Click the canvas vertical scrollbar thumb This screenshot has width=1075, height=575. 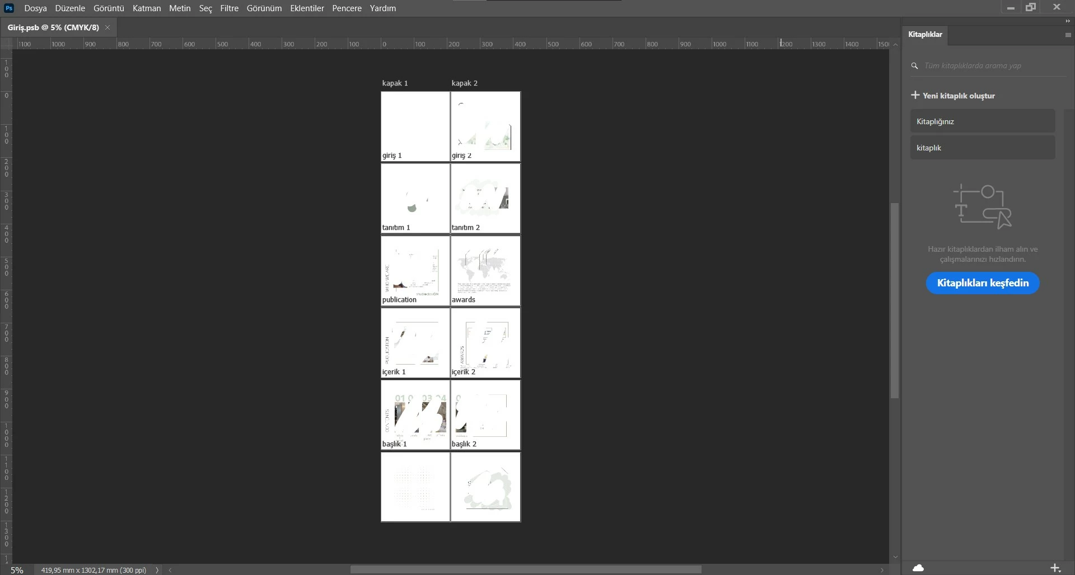(895, 300)
